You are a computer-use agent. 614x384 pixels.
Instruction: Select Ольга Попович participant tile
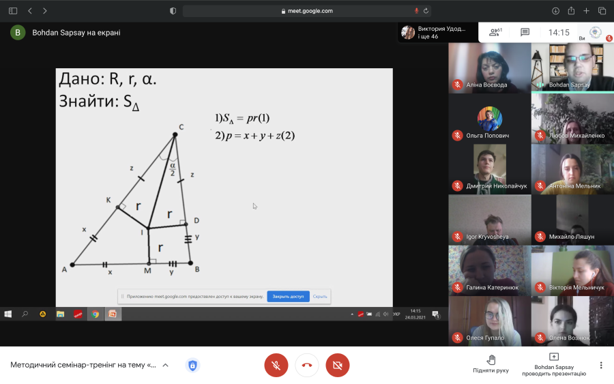(x=489, y=118)
